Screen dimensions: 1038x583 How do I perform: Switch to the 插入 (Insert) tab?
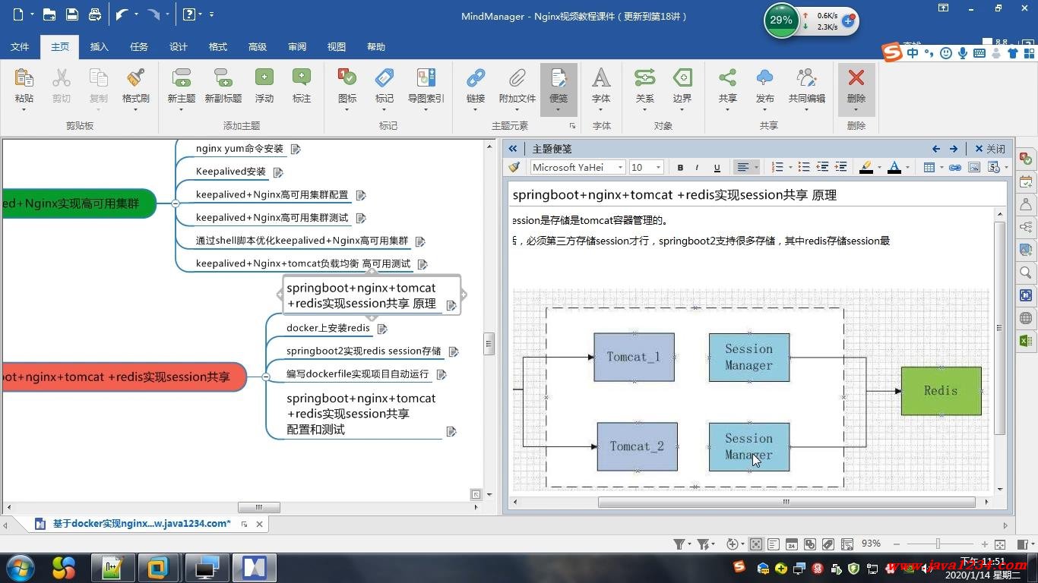pos(100,46)
